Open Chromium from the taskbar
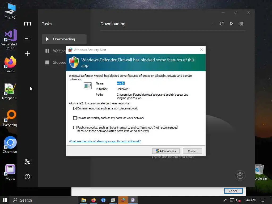Image resolution: width=272 pixels, height=204 pixels. coord(103,200)
